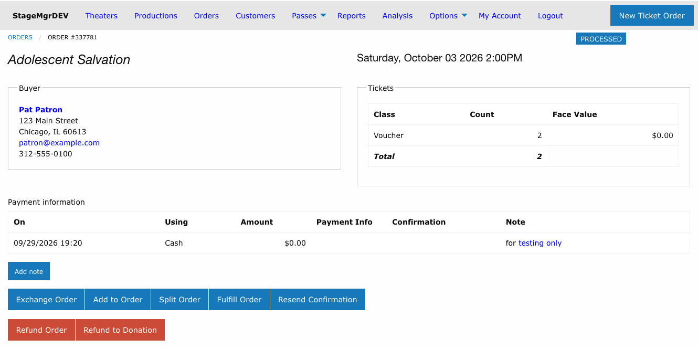Image resolution: width=698 pixels, height=349 pixels.
Task: Expand the Options dropdown arrow
Action: click(x=464, y=15)
